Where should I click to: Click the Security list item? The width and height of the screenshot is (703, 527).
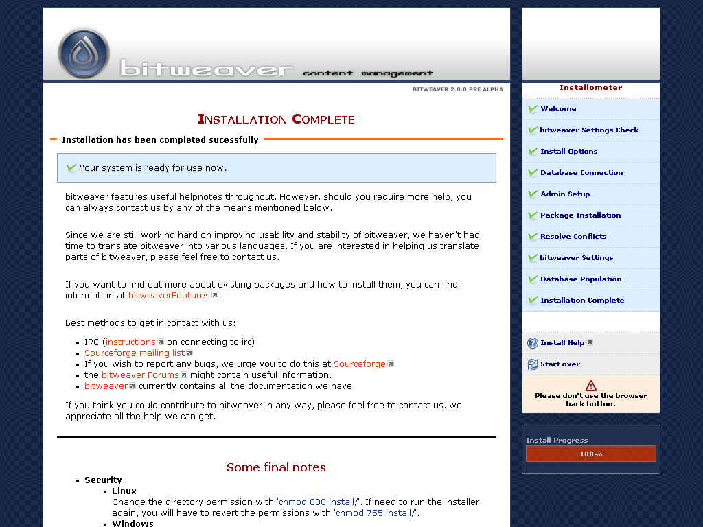click(103, 480)
